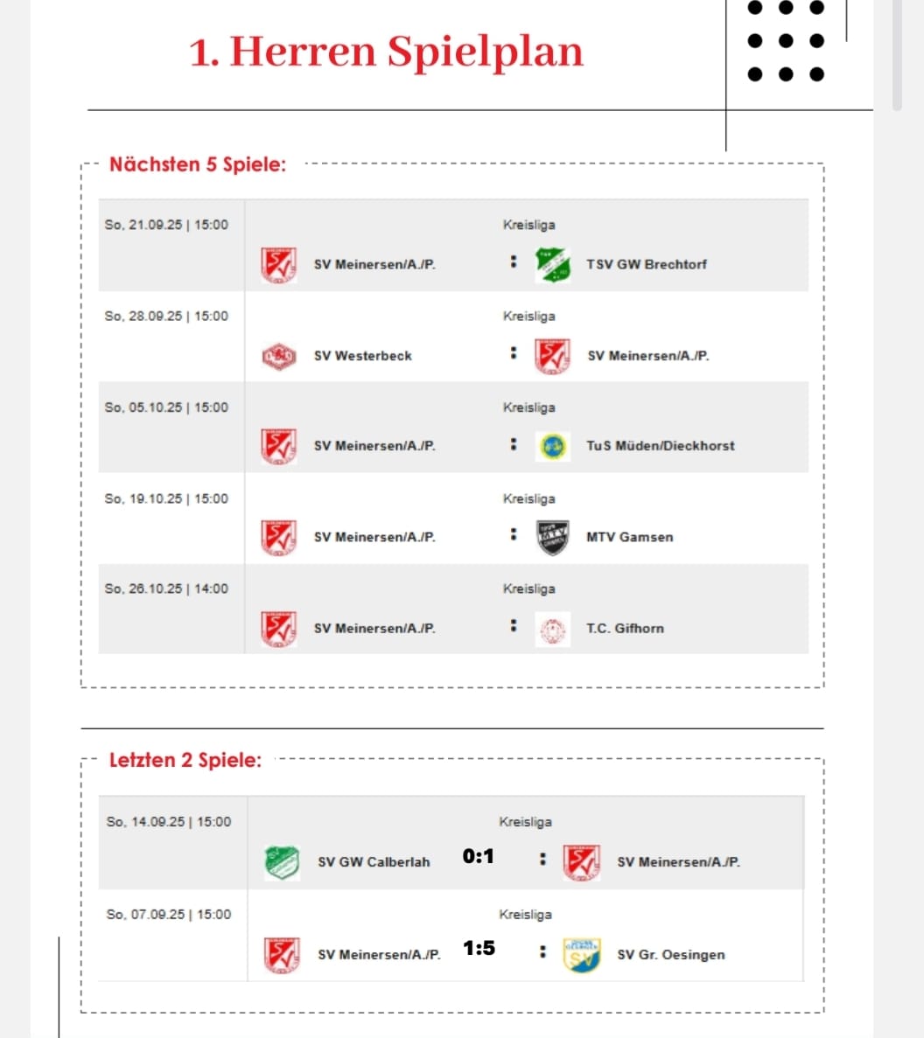Select the MTV Gamsen club badge
This screenshot has width=924, height=1038.
coord(552,537)
